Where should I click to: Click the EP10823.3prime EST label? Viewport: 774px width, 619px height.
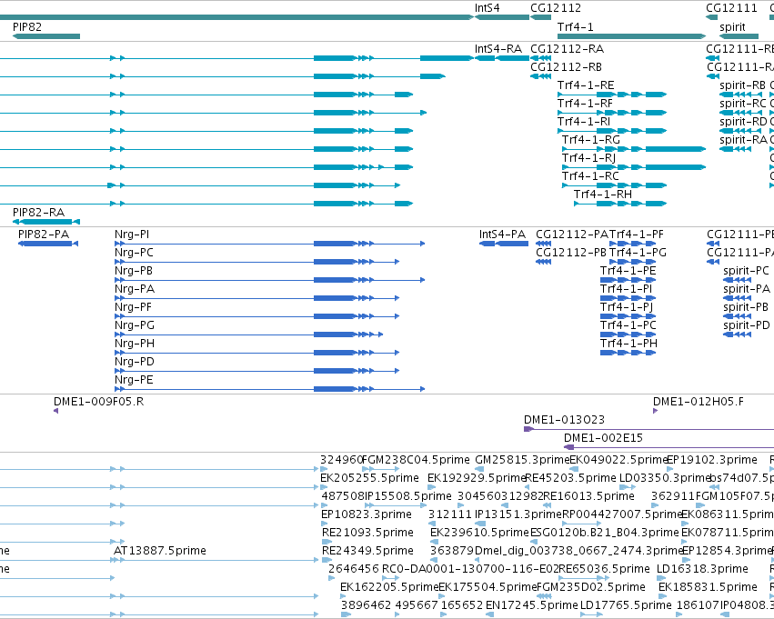(x=367, y=514)
